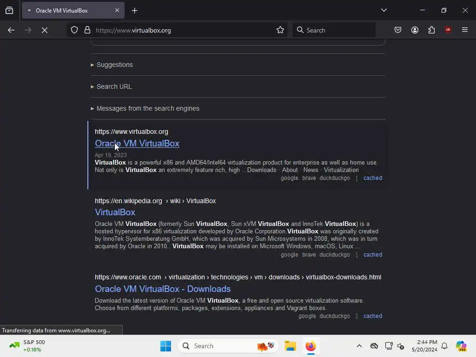Open the muted volume tray icon

tap(401, 346)
